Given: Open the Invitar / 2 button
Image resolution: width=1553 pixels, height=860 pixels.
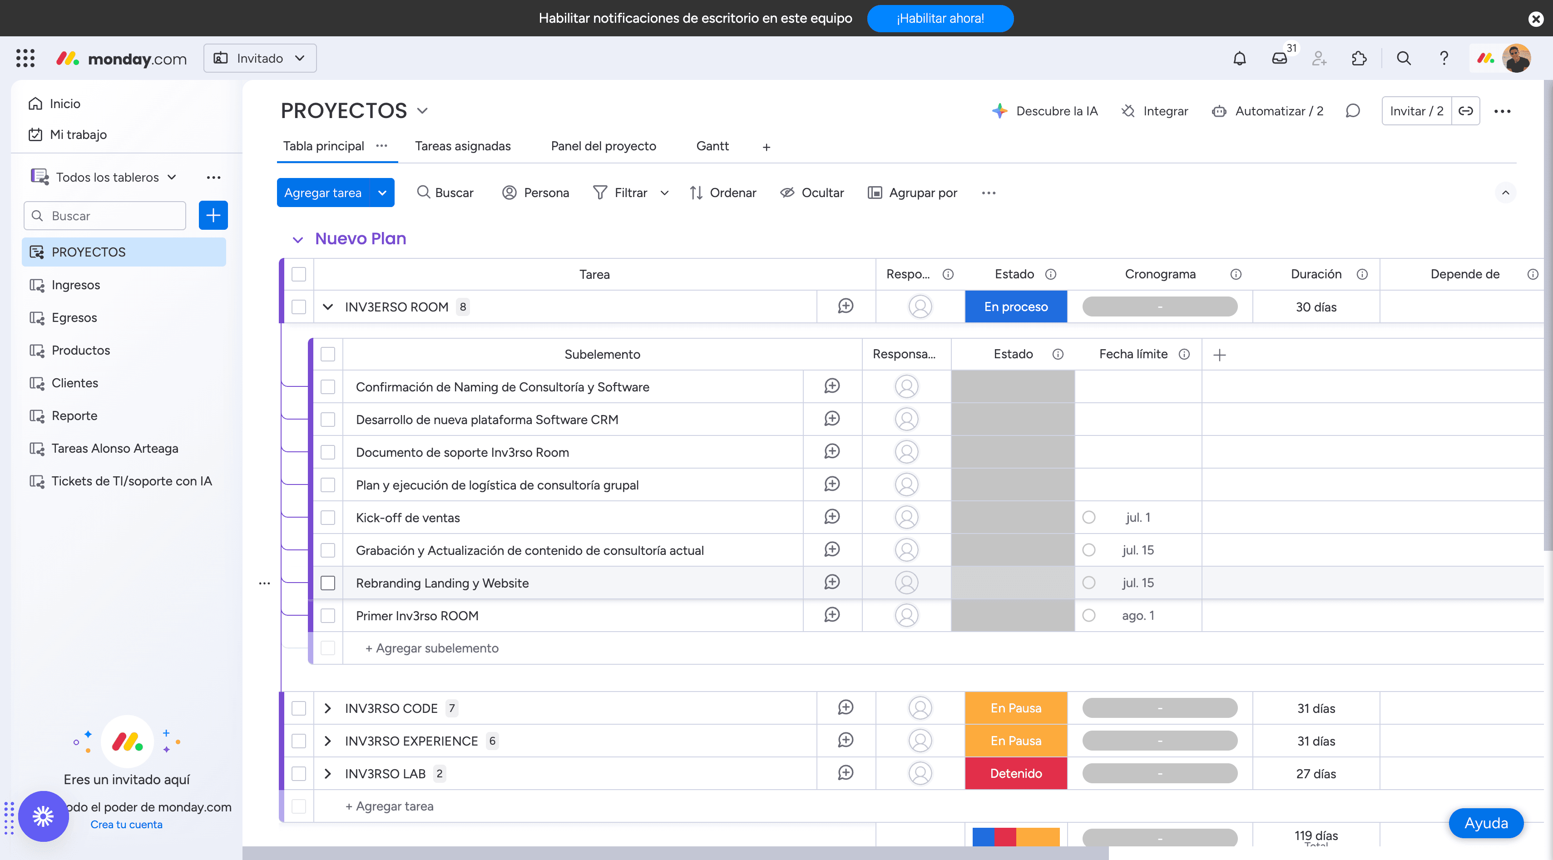Looking at the screenshot, I should [x=1416, y=111].
